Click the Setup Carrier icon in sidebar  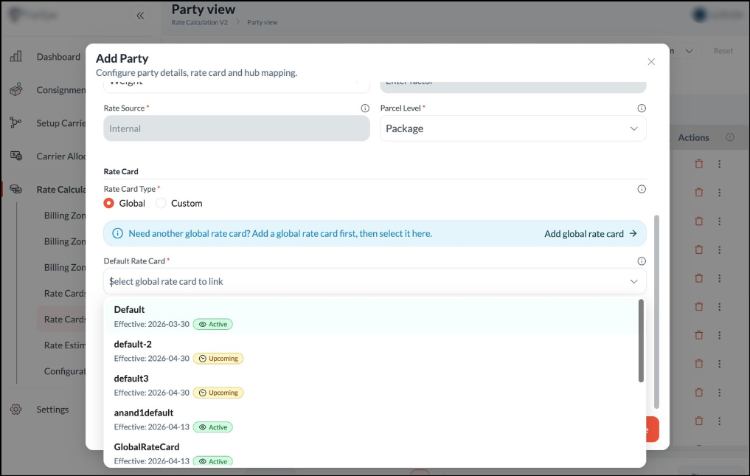click(16, 123)
